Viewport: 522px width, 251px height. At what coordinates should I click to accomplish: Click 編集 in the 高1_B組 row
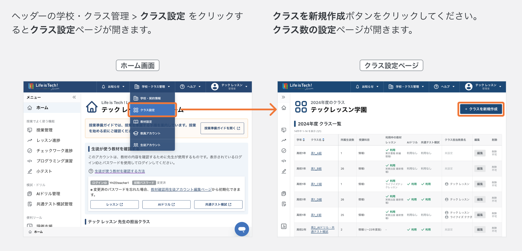[480, 169]
